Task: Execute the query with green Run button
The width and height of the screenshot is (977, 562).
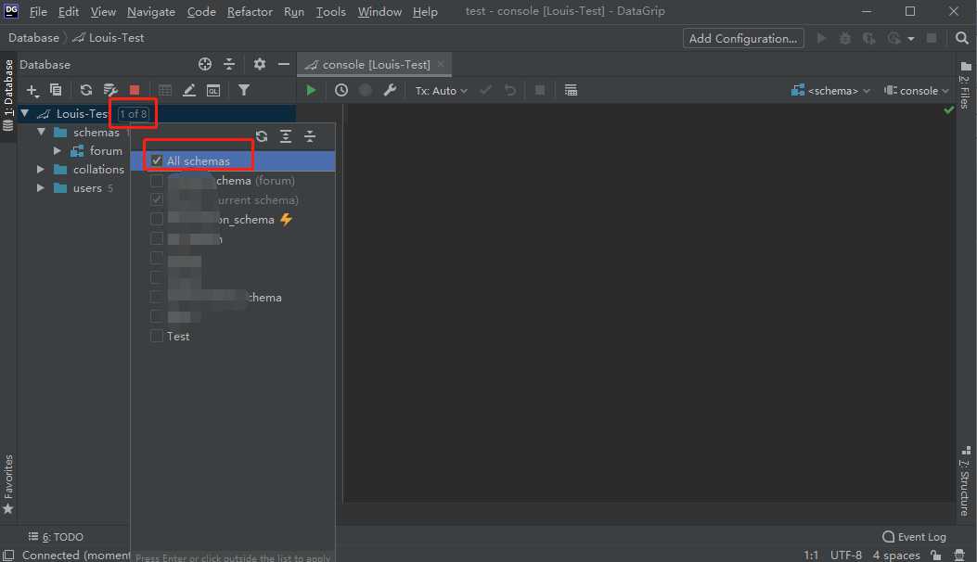Action: [311, 90]
